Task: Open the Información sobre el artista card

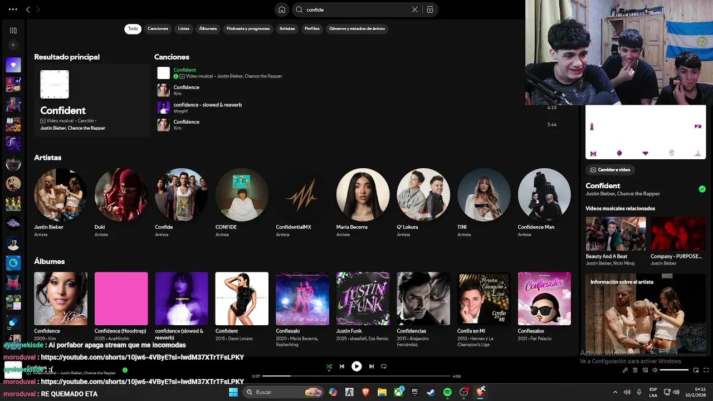Action: (x=646, y=314)
